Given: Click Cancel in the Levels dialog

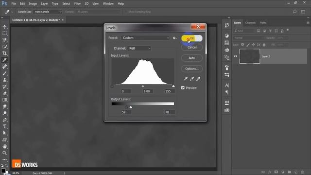Looking at the screenshot, I should (192, 47).
